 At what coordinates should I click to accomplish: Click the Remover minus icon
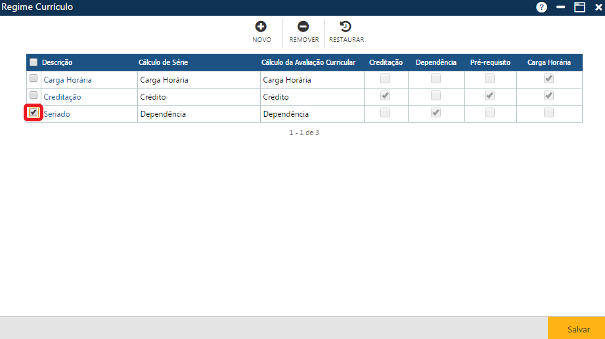coord(303,27)
